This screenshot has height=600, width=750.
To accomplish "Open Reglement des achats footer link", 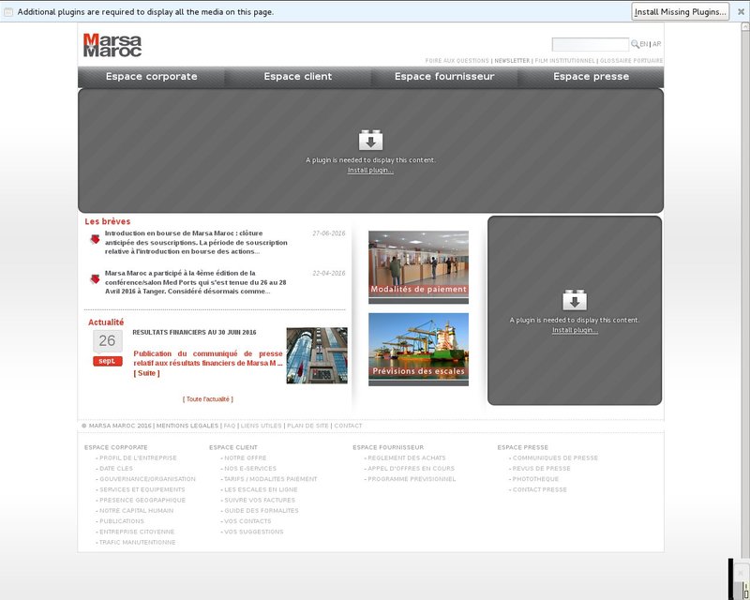I will click(407, 457).
